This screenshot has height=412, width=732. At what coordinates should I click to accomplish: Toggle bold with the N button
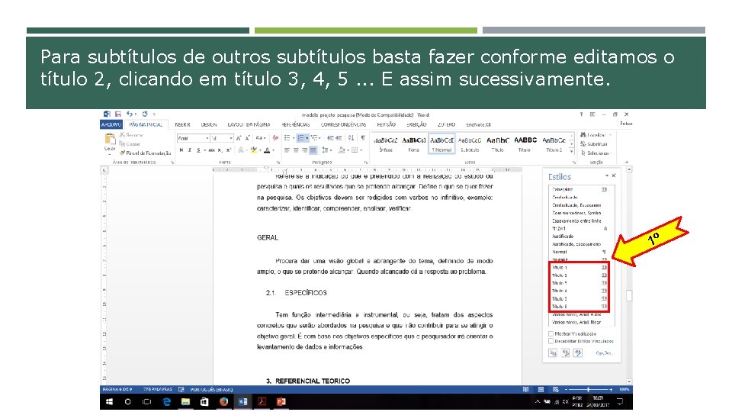tap(181, 150)
